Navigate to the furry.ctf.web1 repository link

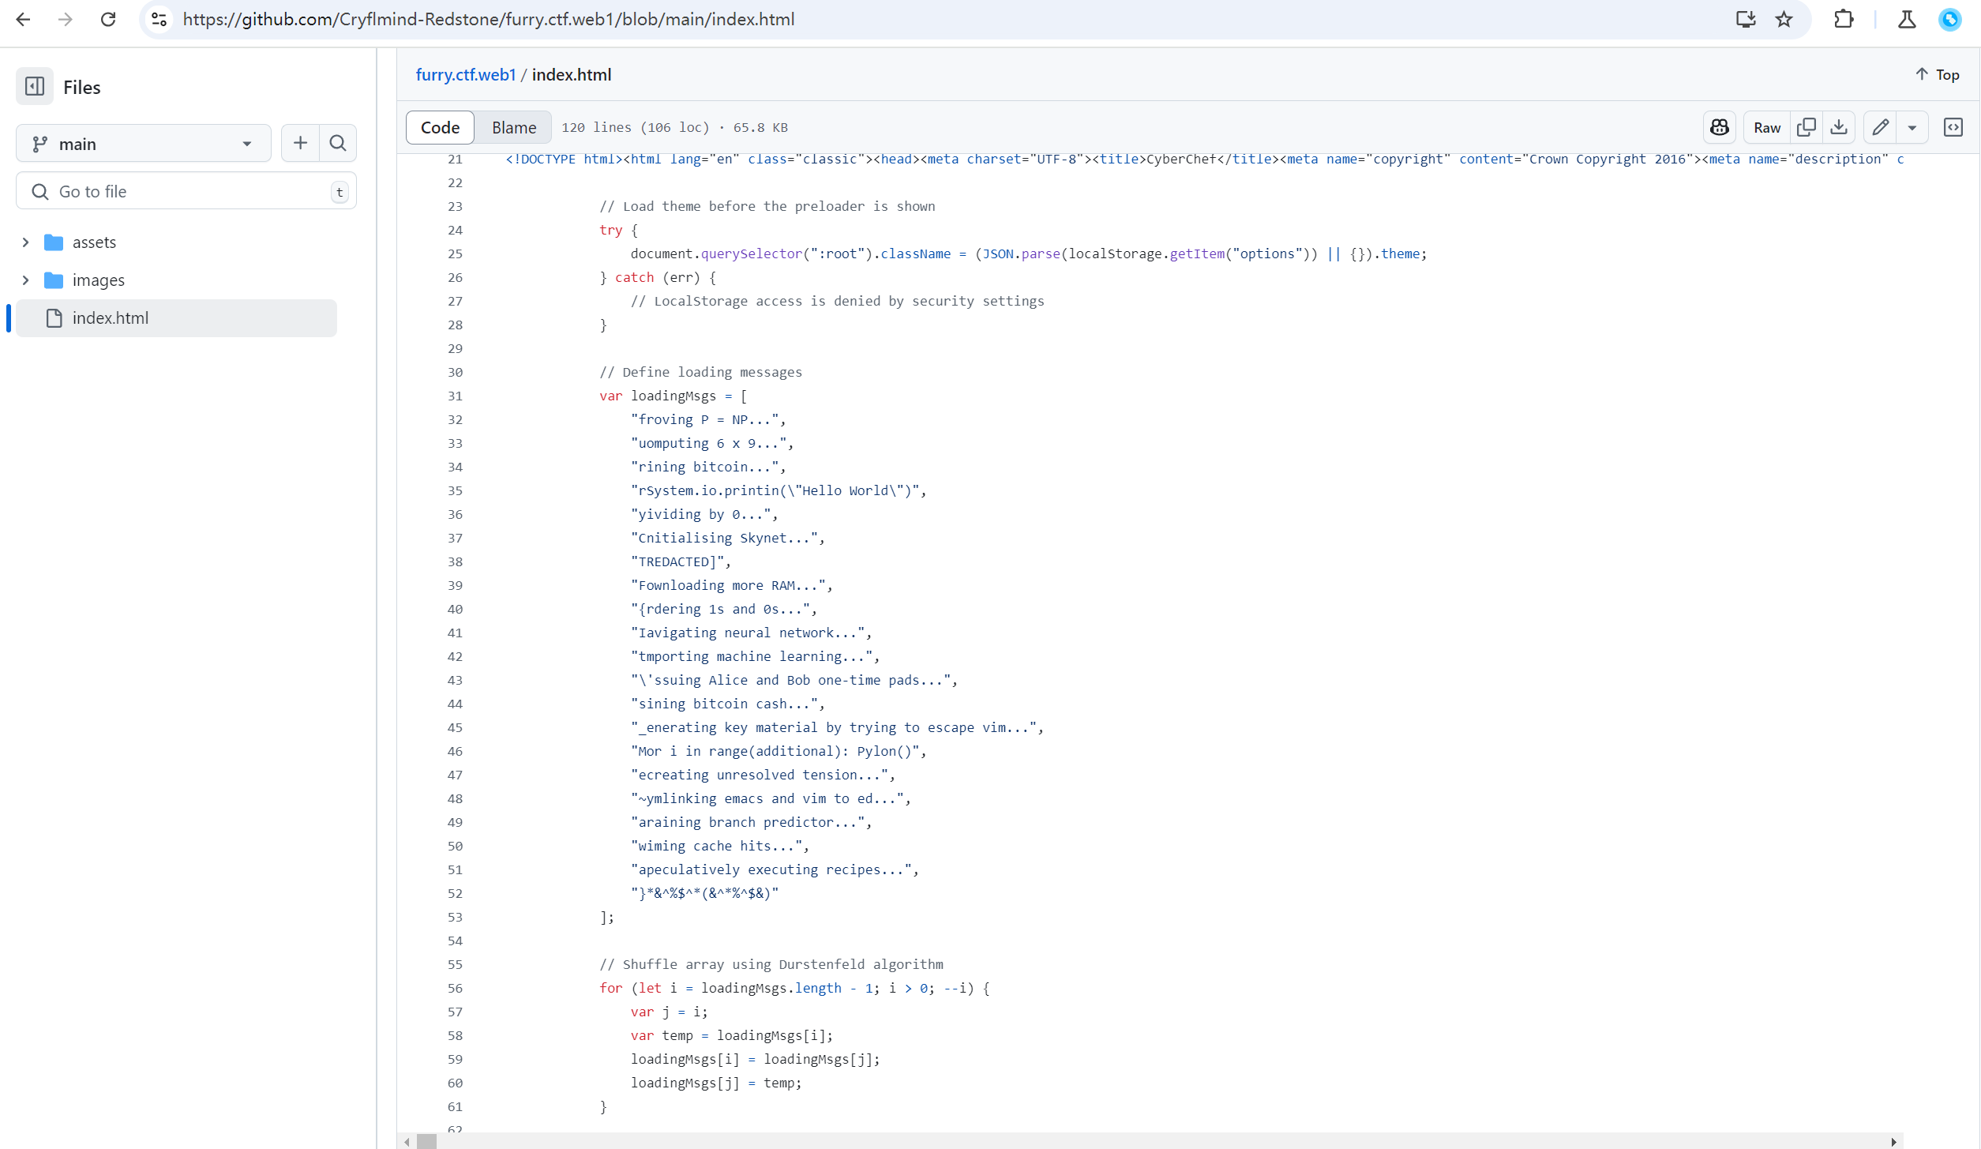[x=465, y=74]
